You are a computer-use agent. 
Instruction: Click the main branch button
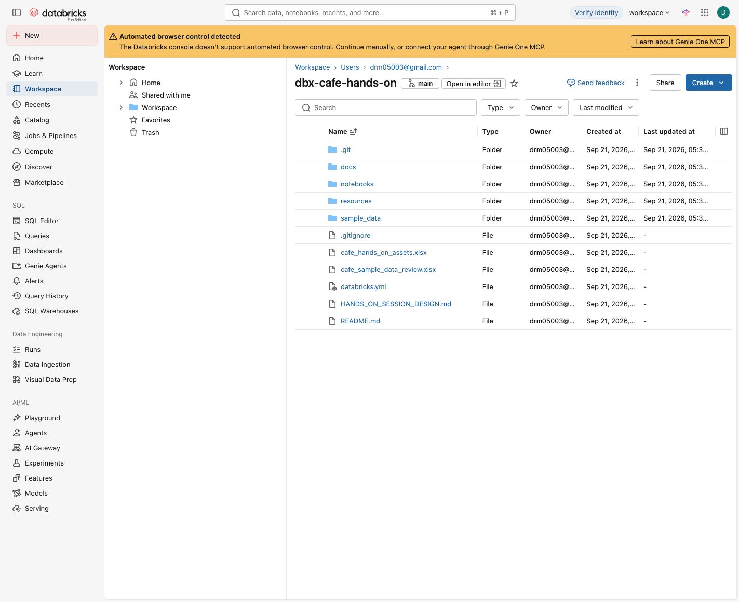[x=420, y=84]
